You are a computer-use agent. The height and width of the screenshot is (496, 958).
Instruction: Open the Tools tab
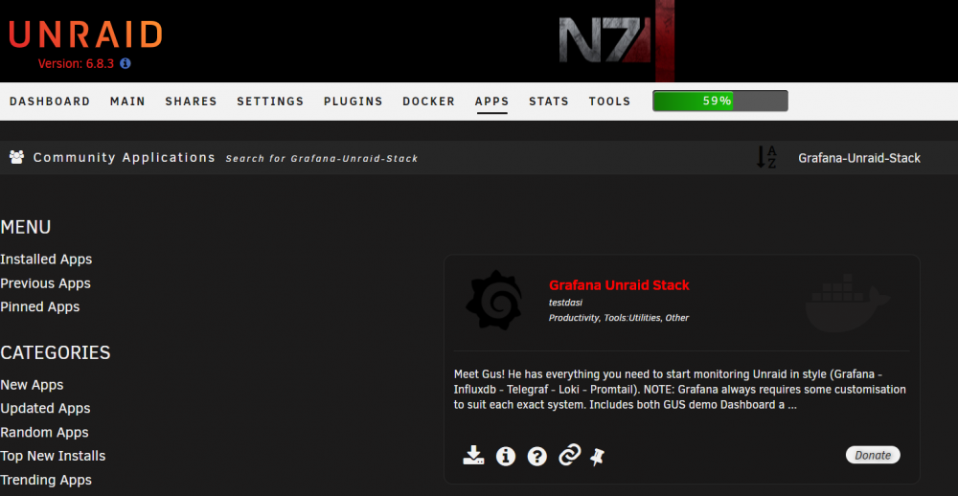(x=609, y=101)
